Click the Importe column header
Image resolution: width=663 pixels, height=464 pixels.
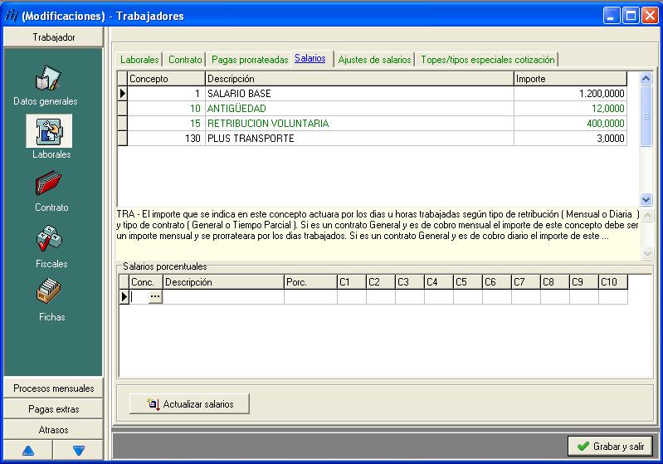pos(570,79)
